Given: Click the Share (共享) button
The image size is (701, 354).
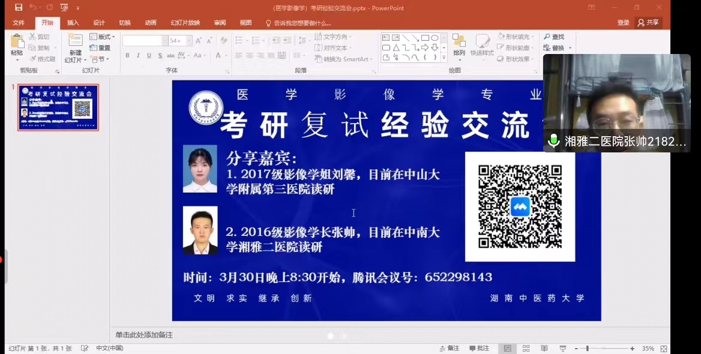Looking at the screenshot, I should [648, 23].
